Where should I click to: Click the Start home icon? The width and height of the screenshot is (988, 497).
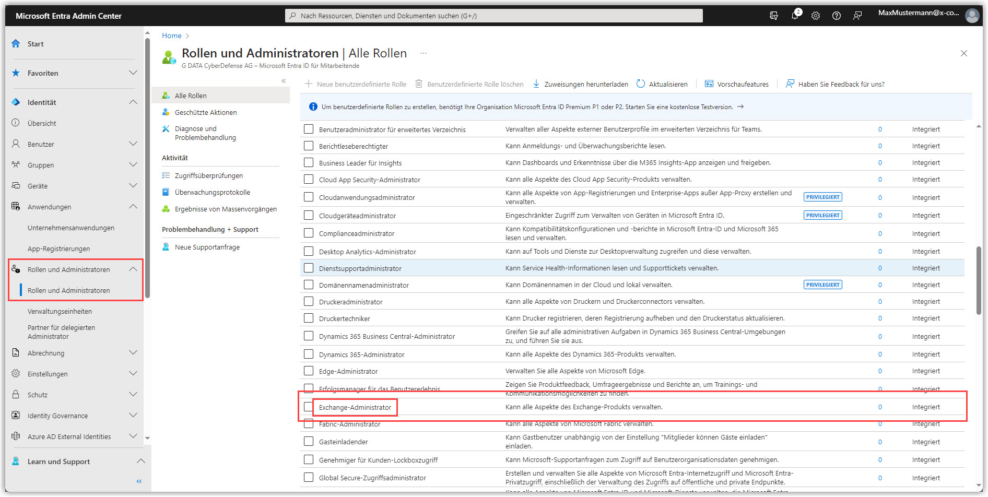(x=16, y=43)
